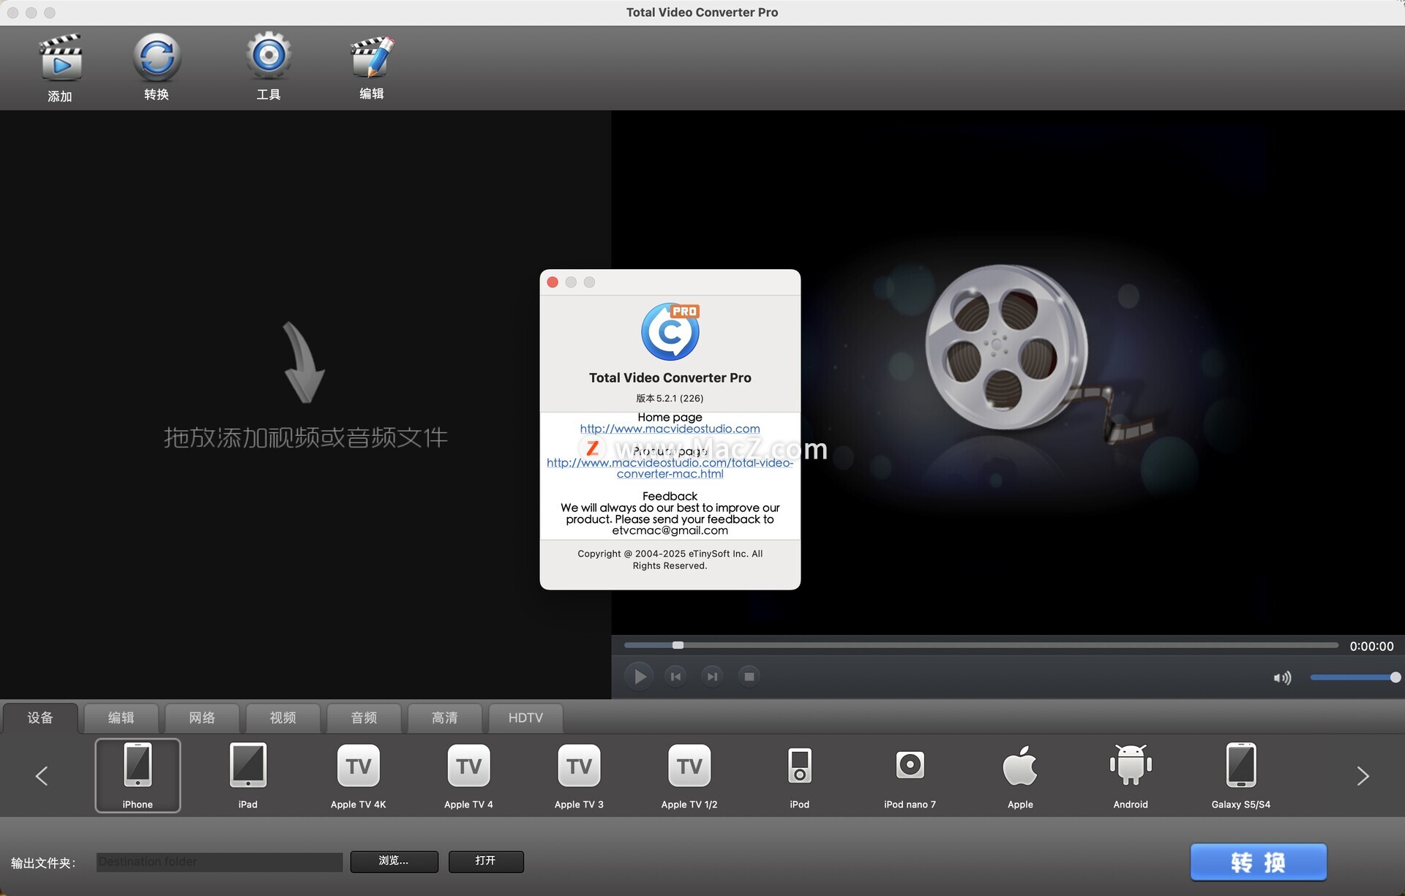Screen dimensions: 1405x896
Task: Click the 转换 (Convert) toolbar icon
Action: click(x=157, y=57)
